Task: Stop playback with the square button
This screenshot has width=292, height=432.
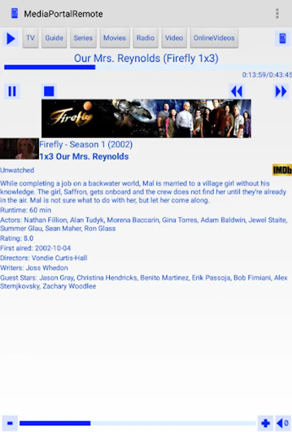Action: point(49,91)
